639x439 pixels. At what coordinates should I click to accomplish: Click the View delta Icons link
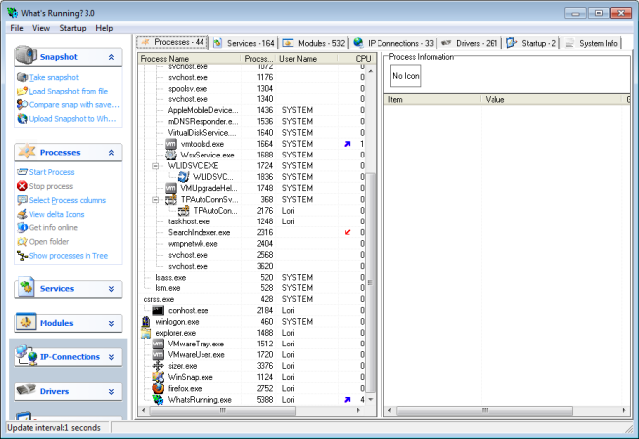[56, 214]
